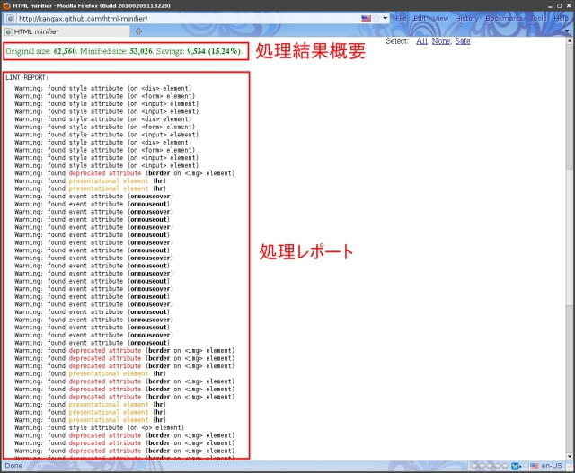575x473 pixels.
Task: Open the list-all-tabs dropdown arrow
Action: (x=568, y=31)
